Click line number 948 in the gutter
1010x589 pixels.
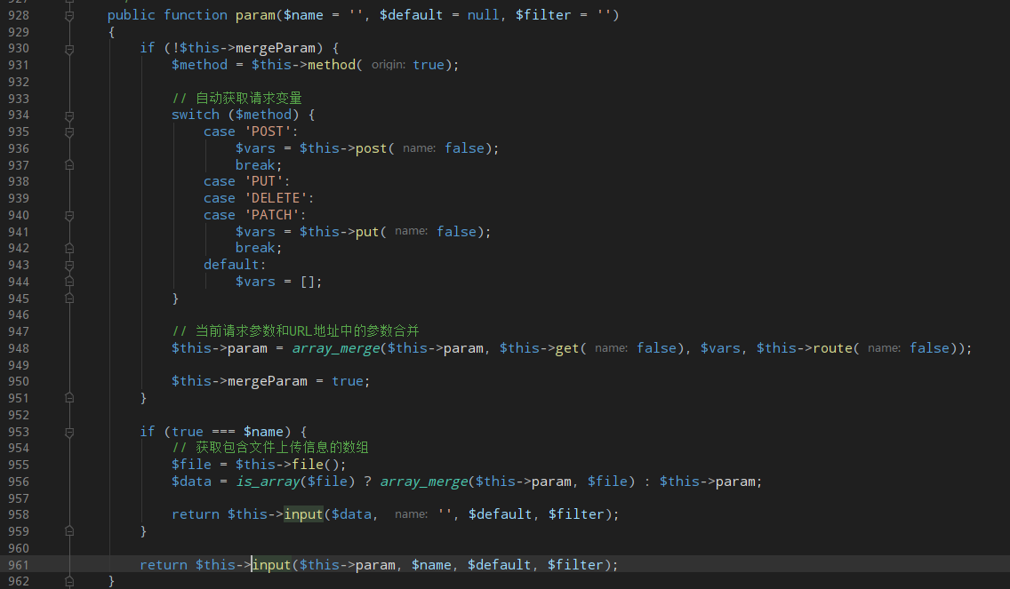coord(19,348)
